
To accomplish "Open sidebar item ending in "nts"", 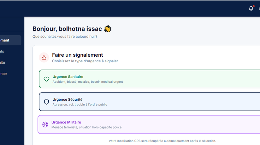I will click(2, 51).
